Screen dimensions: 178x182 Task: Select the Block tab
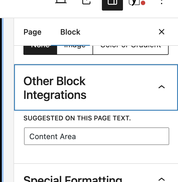[70, 32]
